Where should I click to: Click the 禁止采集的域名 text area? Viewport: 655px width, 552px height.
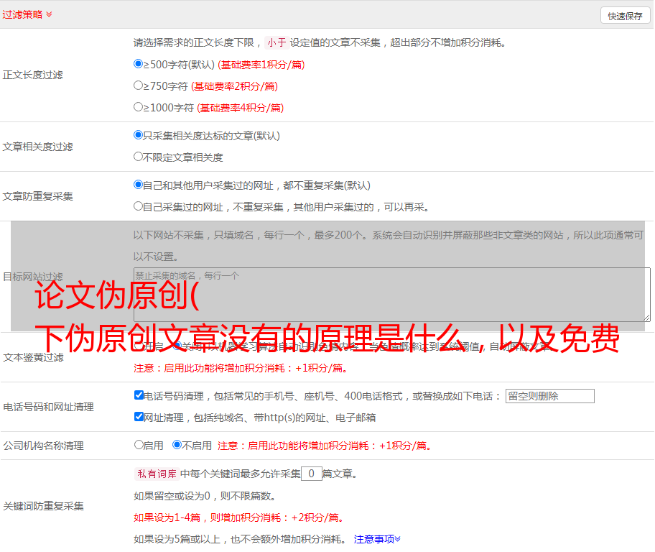pos(391,294)
